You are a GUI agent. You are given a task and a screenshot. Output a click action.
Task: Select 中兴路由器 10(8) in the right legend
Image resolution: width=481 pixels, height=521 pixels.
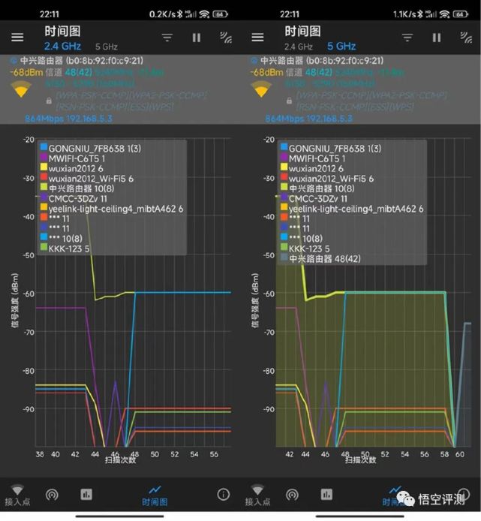point(322,188)
